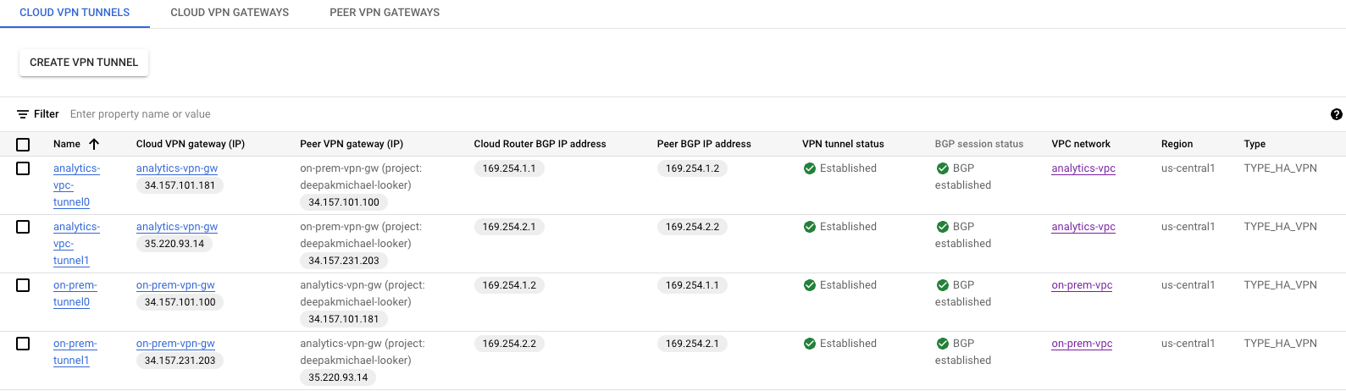The width and height of the screenshot is (1346, 391).
Task: Check the on-prem-tunnel0 row checkbox
Action: (23, 285)
